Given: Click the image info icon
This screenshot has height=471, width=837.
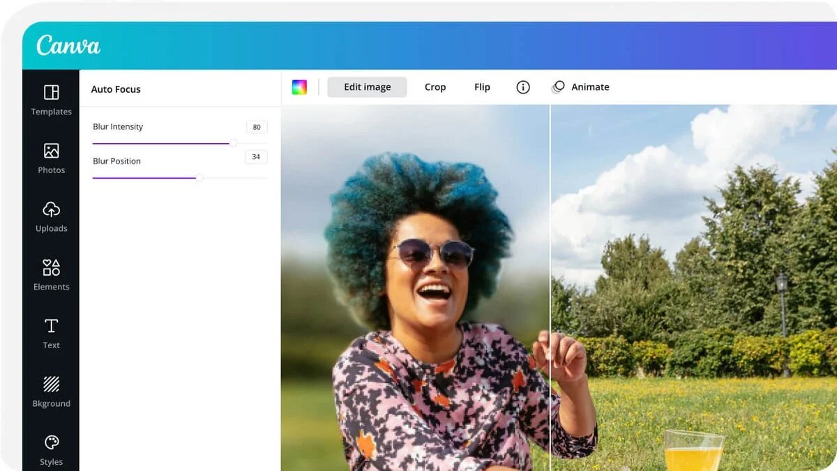Looking at the screenshot, I should tap(523, 87).
